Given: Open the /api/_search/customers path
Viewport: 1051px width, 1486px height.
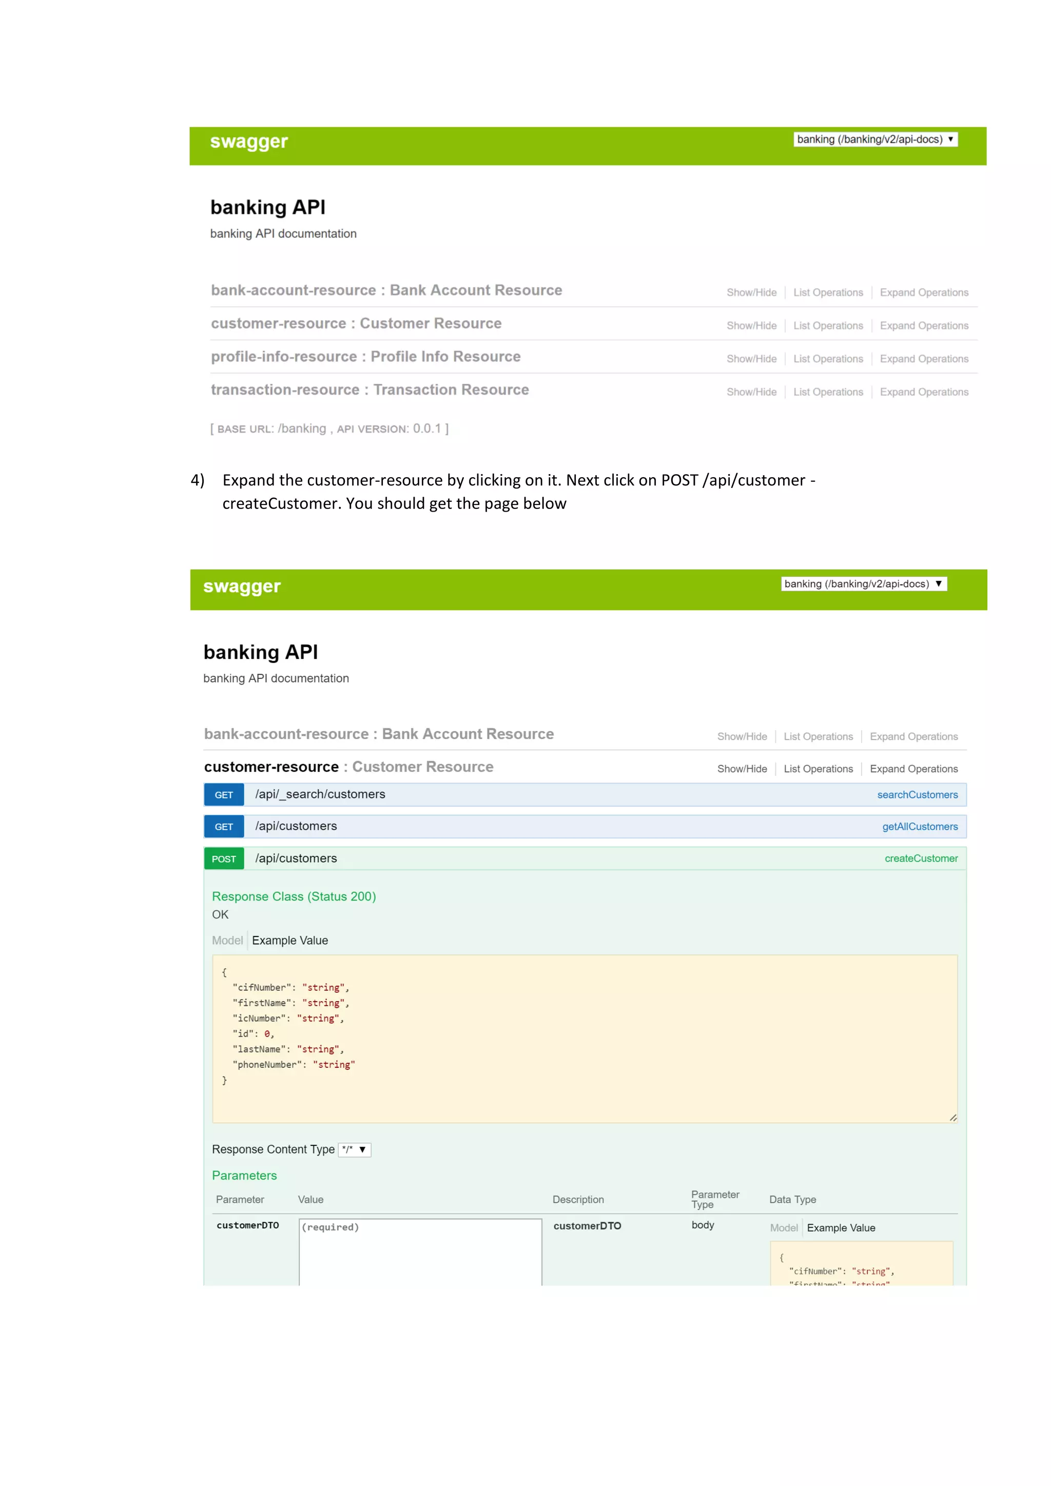Looking at the screenshot, I should [x=320, y=794].
